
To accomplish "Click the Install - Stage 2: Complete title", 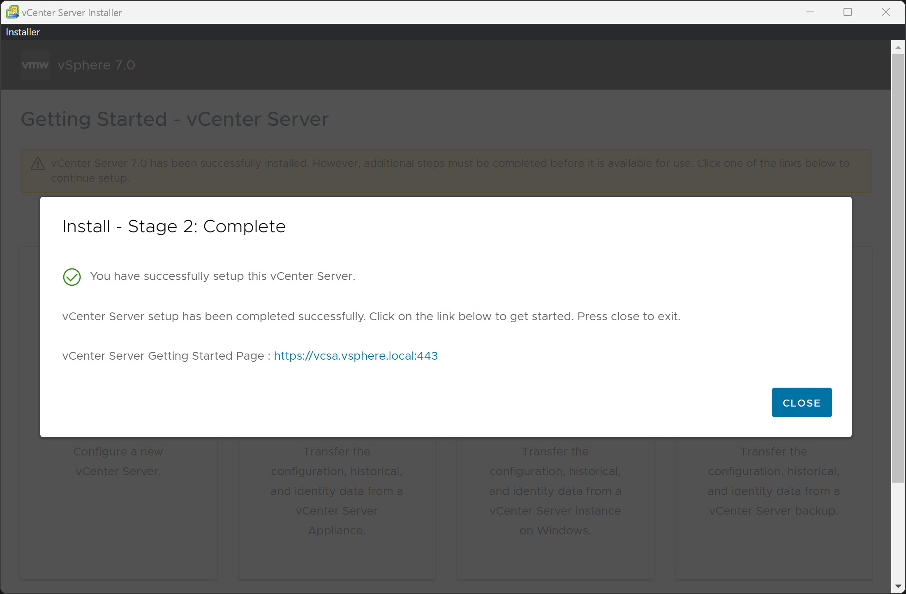I will click(173, 226).
